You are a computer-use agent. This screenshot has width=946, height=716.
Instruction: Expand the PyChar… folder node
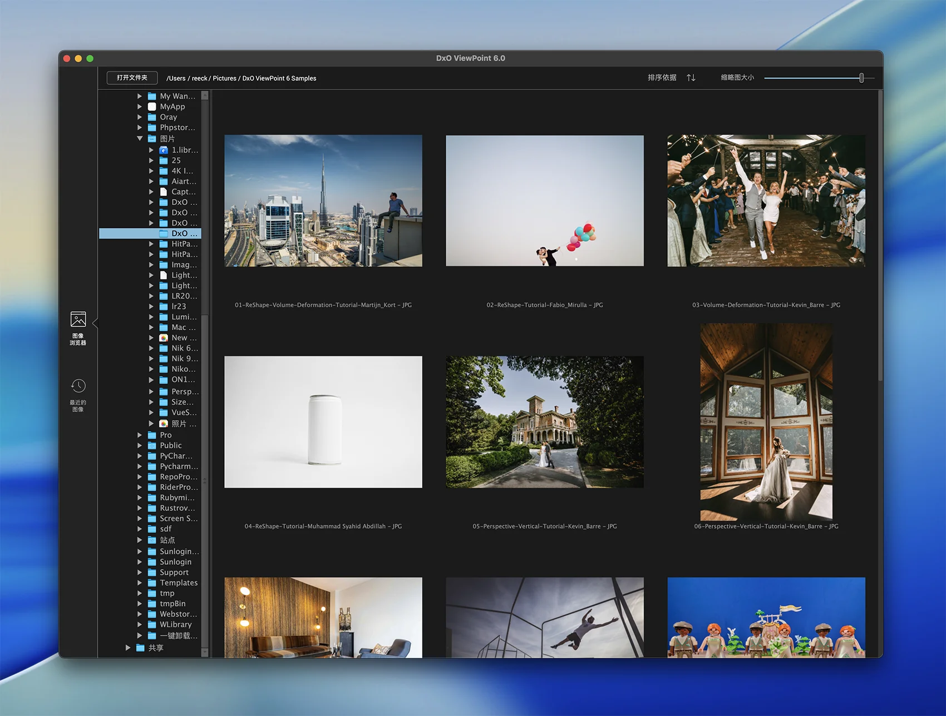pos(140,456)
